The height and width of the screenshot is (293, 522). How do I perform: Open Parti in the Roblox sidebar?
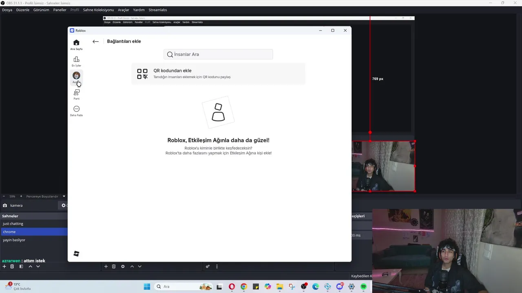coord(76,94)
